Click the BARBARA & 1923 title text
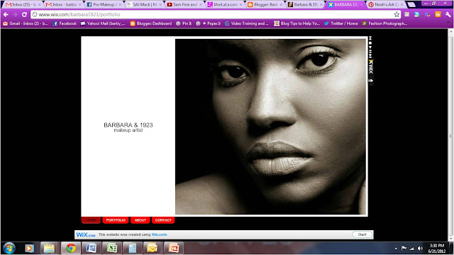 [x=128, y=125]
